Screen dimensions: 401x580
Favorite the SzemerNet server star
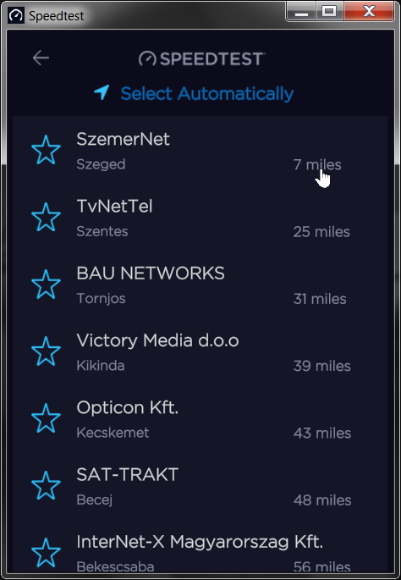[46, 150]
